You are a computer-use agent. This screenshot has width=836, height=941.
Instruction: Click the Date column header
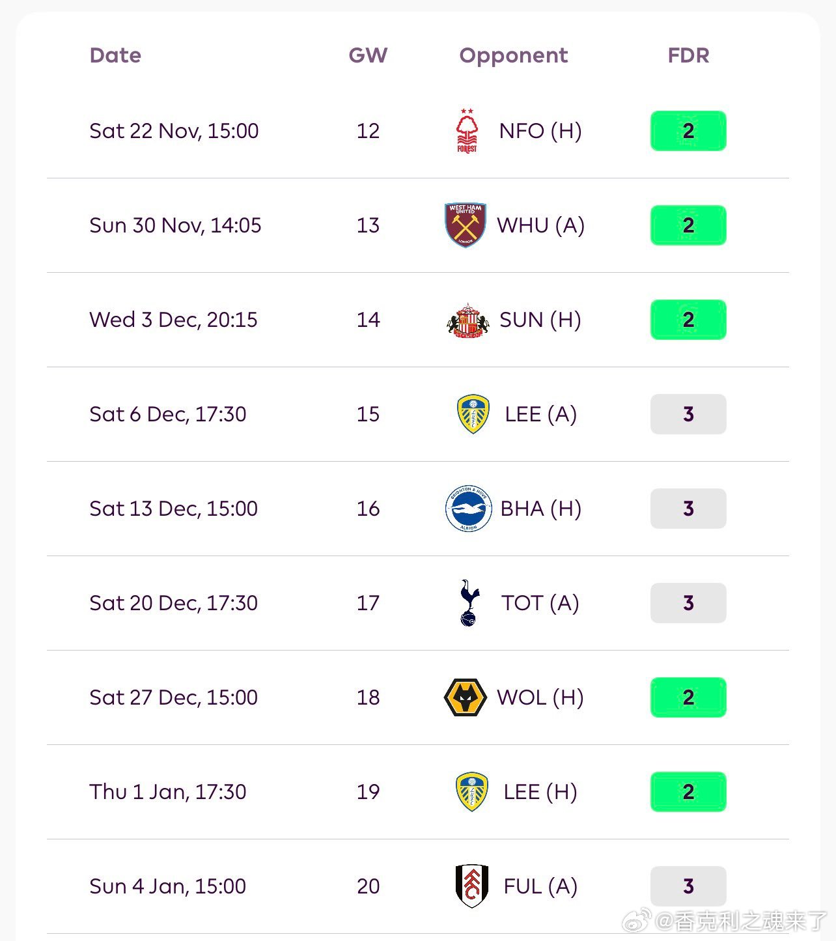pos(115,55)
